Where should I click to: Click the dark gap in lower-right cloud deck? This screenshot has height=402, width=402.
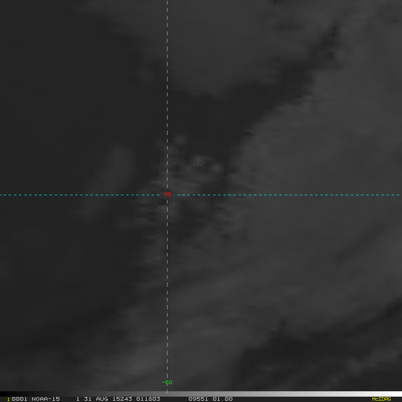tap(281, 331)
